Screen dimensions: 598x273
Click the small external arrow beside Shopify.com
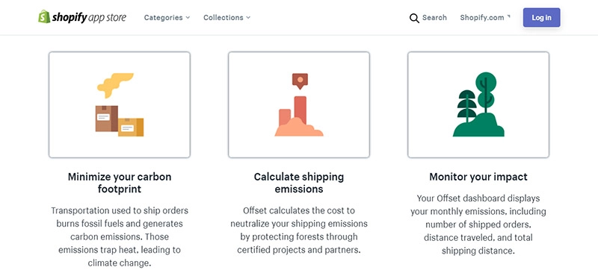pyautogui.click(x=509, y=16)
